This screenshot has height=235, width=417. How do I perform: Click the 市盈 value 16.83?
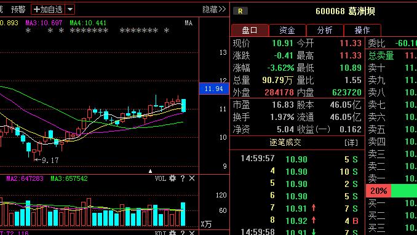283,105
